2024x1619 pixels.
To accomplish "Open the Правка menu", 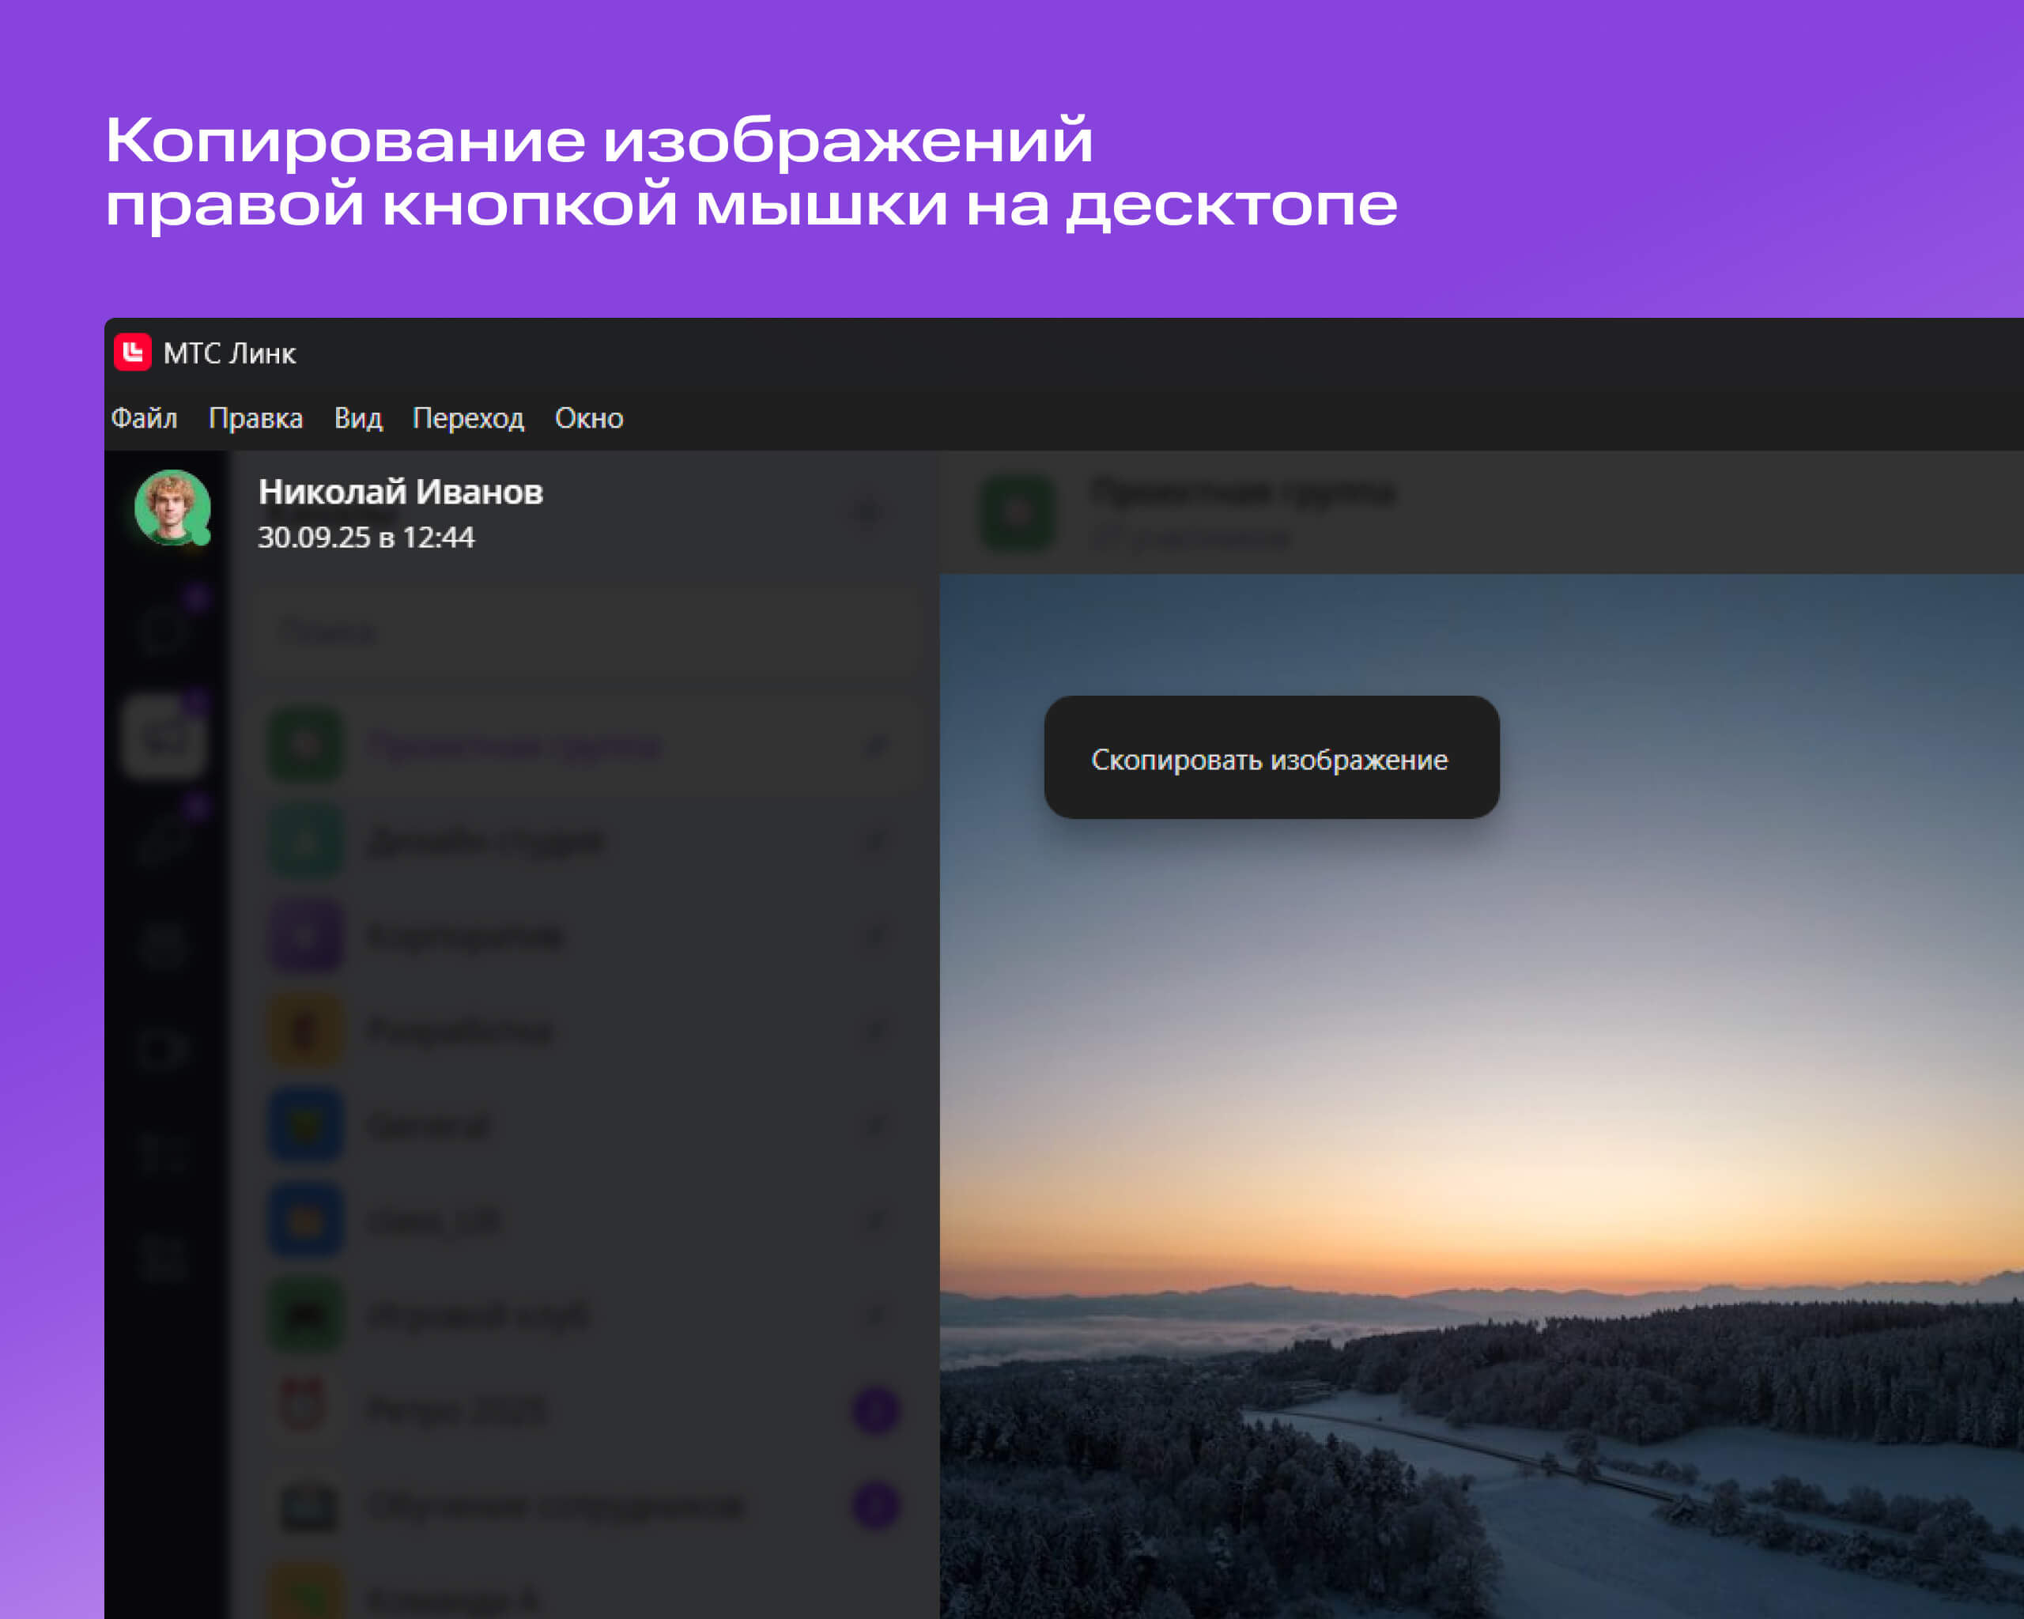I will [255, 417].
